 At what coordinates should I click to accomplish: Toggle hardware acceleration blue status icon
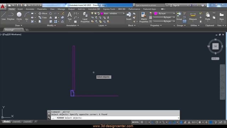[x=211, y=122]
